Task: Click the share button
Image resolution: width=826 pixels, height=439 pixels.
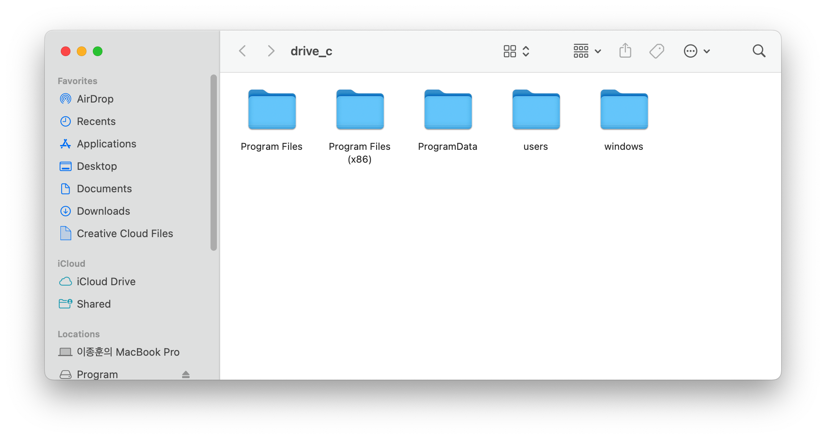Action: click(x=625, y=51)
